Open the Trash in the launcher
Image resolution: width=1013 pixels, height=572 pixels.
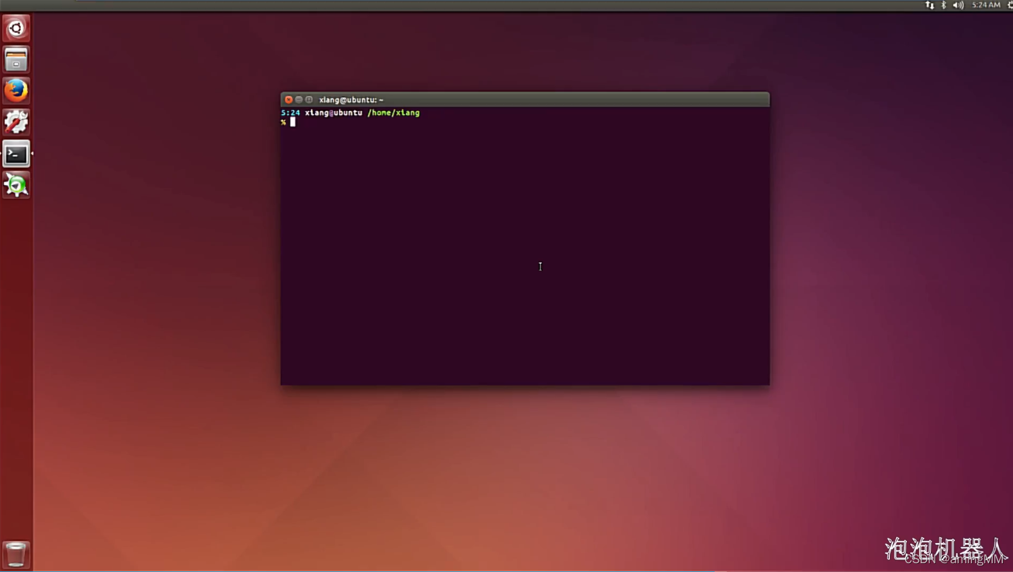tap(16, 554)
